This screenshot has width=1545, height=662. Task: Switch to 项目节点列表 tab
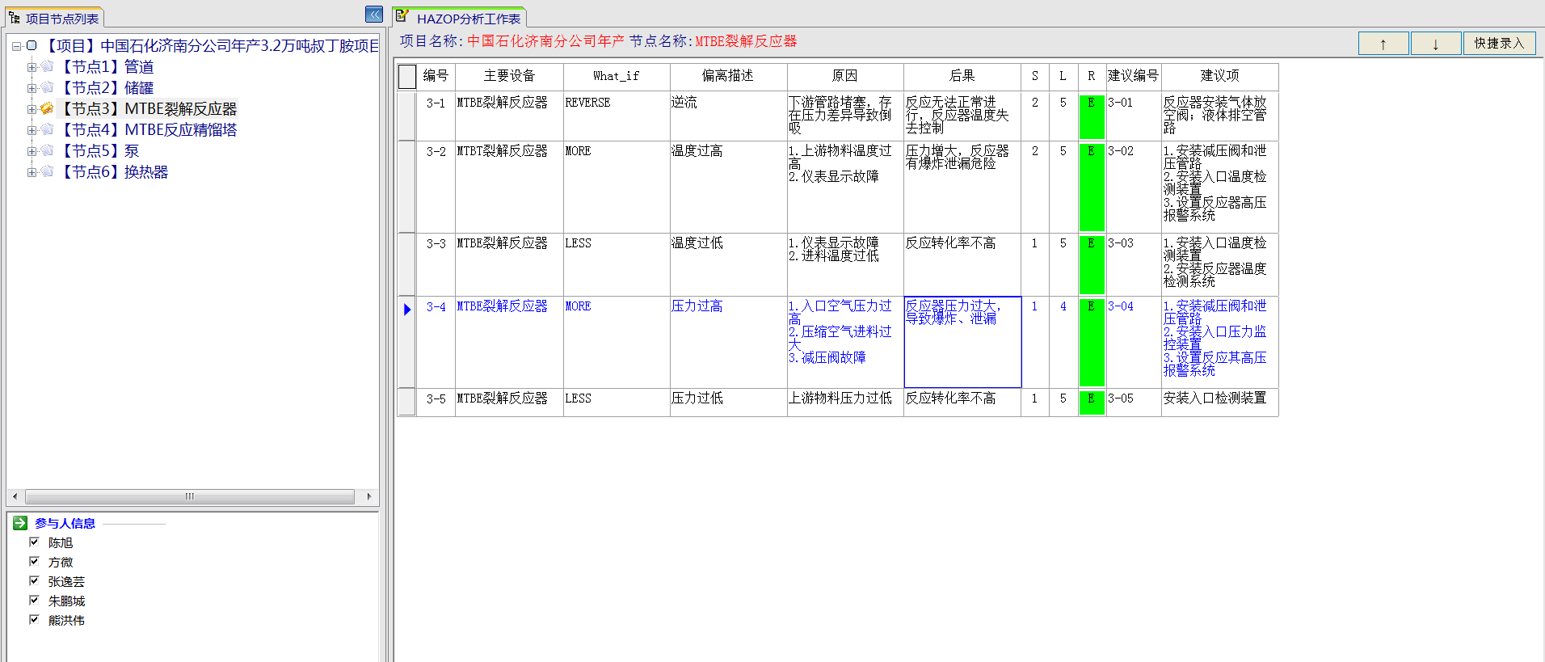54,18
